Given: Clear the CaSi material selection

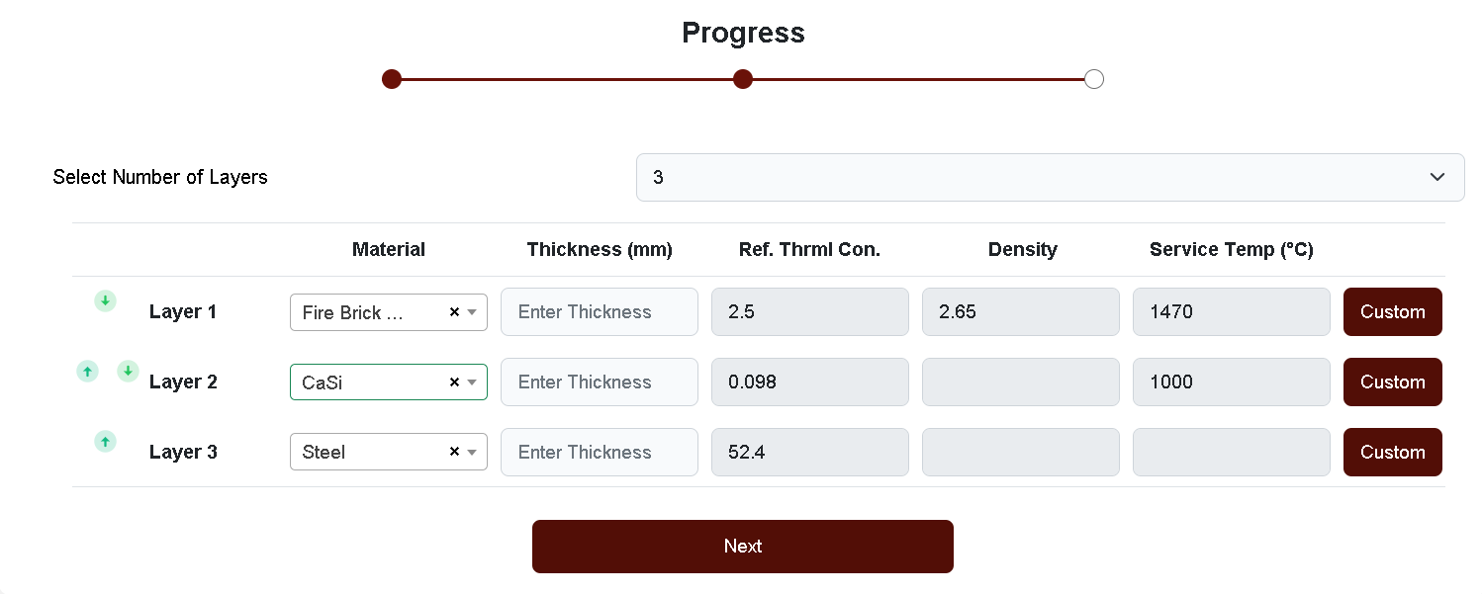Looking at the screenshot, I should coord(454,382).
